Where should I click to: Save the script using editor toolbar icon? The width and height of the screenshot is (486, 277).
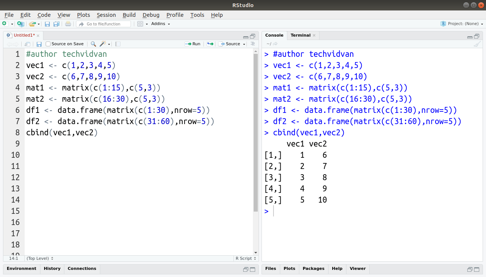pos(39,44)
